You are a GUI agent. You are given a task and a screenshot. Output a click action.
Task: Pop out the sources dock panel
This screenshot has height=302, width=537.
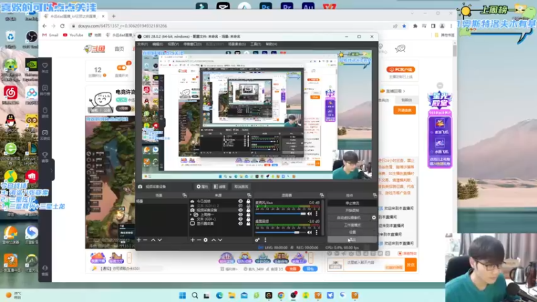coord(249,195)
